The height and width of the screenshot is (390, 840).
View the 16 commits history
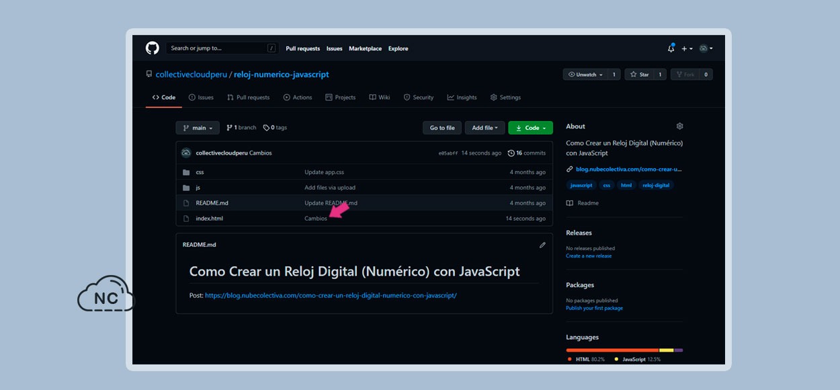527,153
